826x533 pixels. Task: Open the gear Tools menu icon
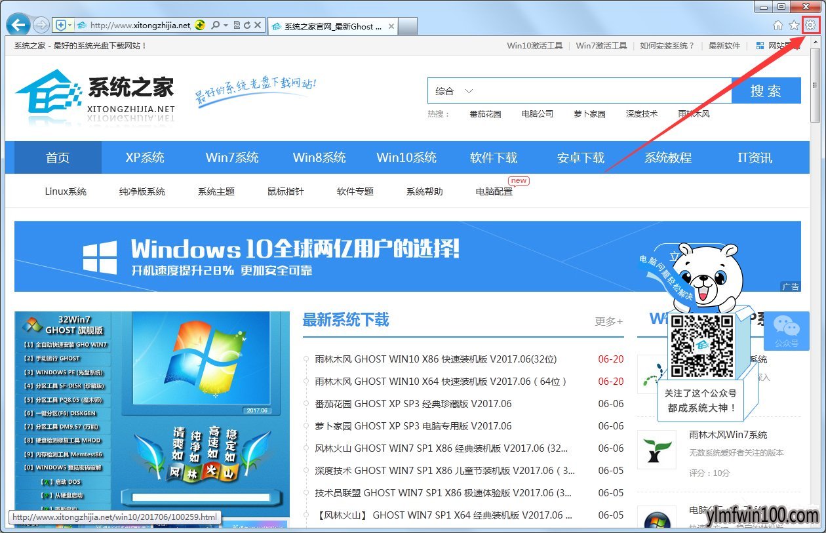tap(810, 25)
